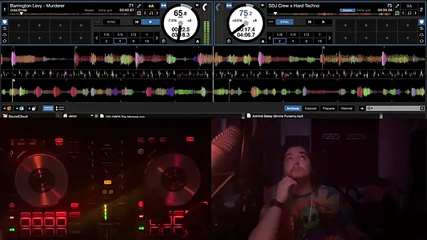
Task: Shift deck 2 loop sizes right
Action: pos(330,38)
